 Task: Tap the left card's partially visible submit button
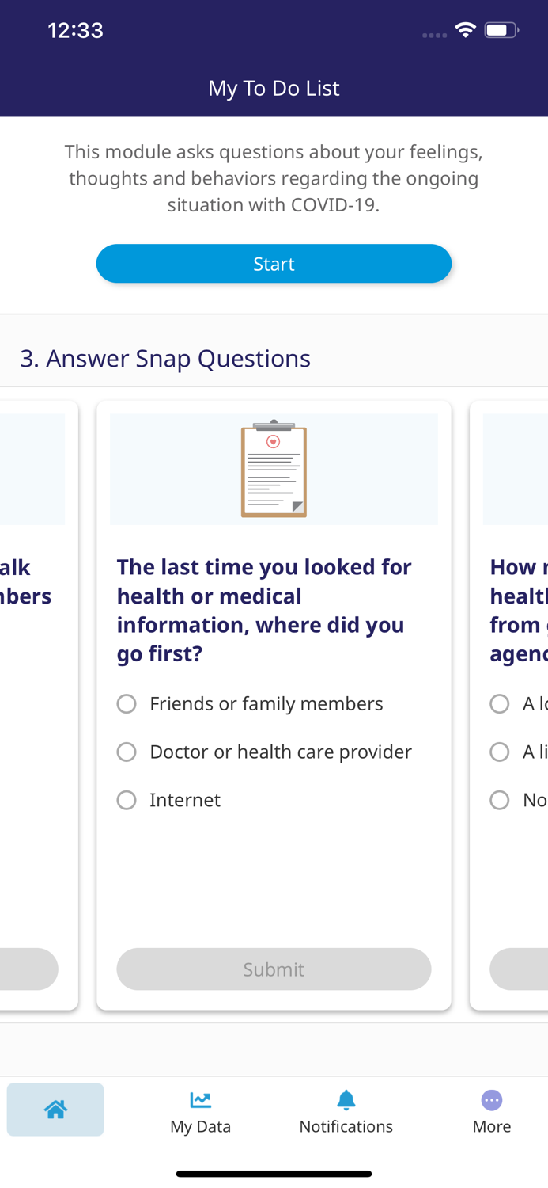[x=28, y=969]
